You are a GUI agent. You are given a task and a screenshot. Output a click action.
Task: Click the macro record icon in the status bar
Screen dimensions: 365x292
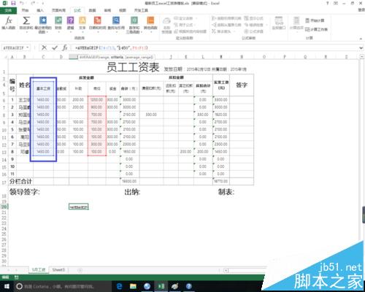(x=17, y=277)
